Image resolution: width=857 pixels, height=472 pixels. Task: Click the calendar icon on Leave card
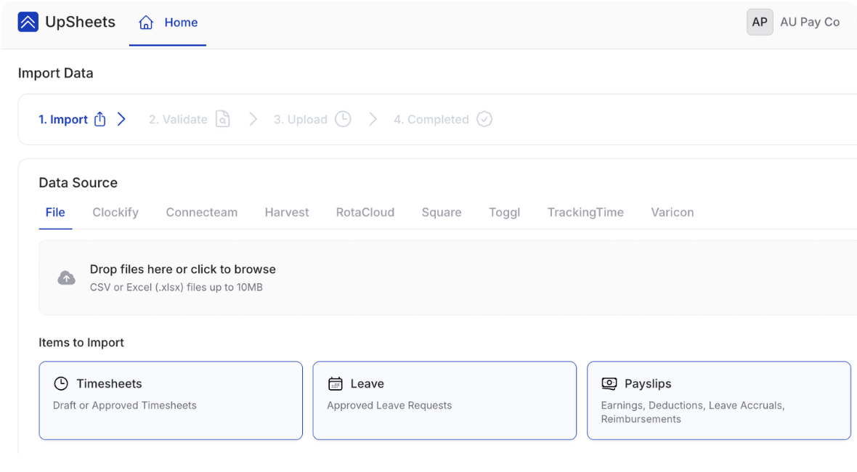point(334,383)
